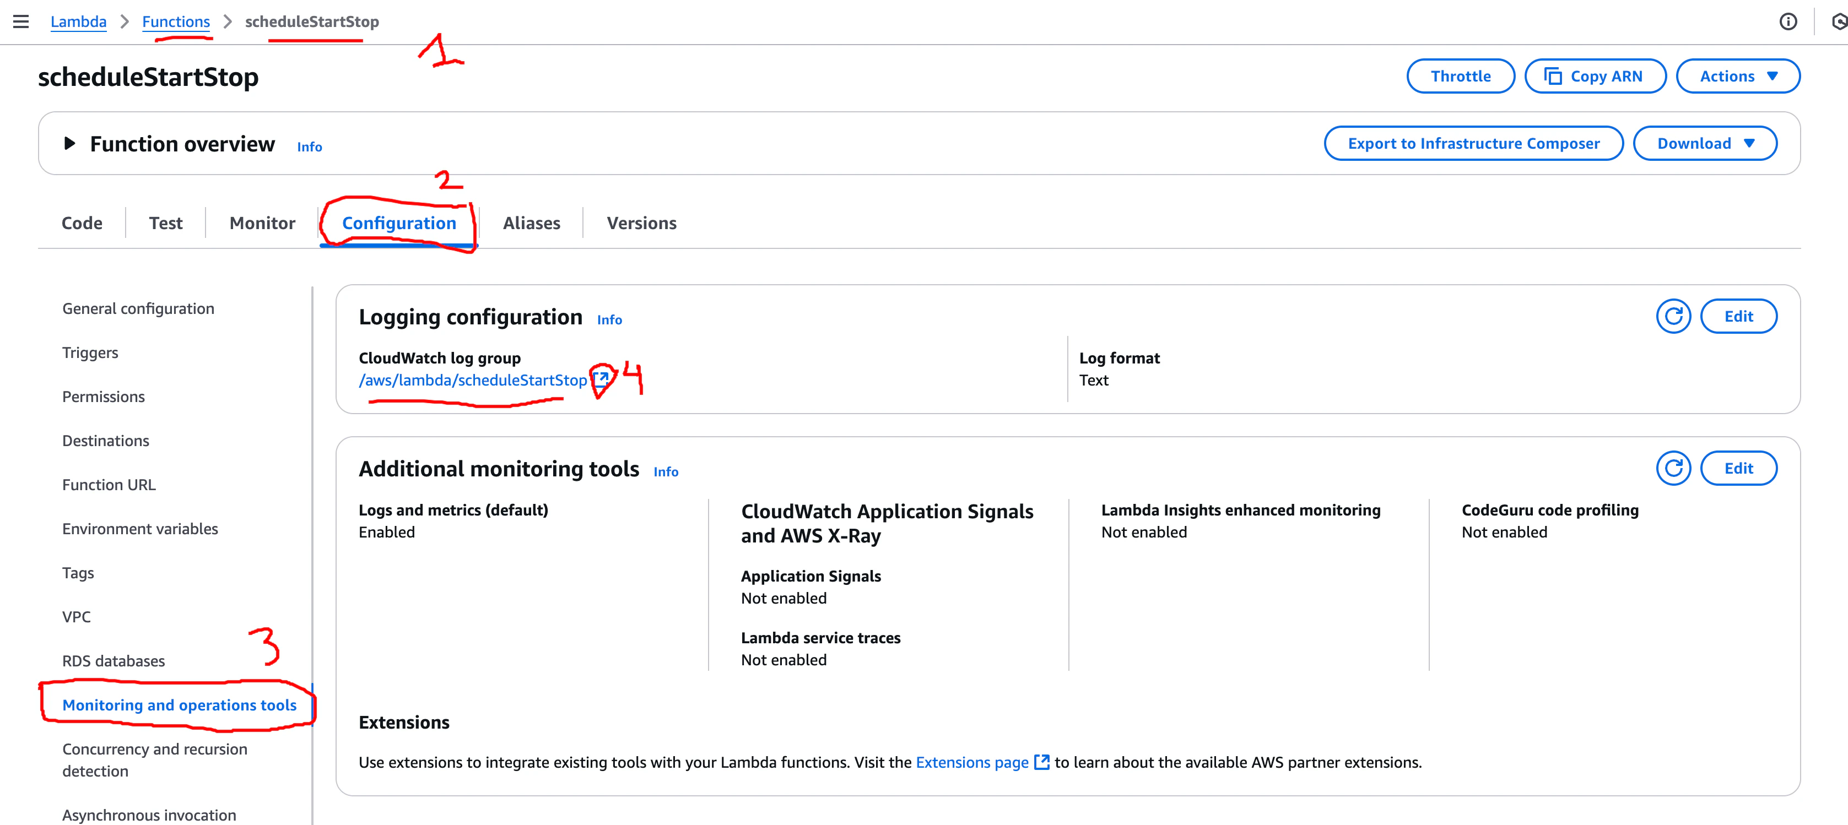1848x825 pixels.
Task: Edit the Logging configuration
Action: (x=1738, y=316)
